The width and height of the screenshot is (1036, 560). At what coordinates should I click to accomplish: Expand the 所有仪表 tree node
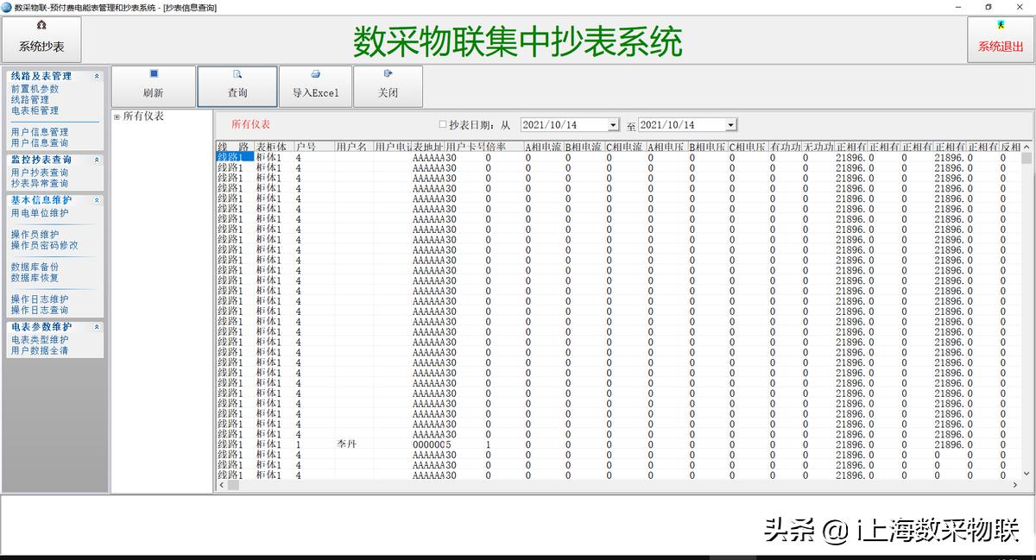pos(117,116)
